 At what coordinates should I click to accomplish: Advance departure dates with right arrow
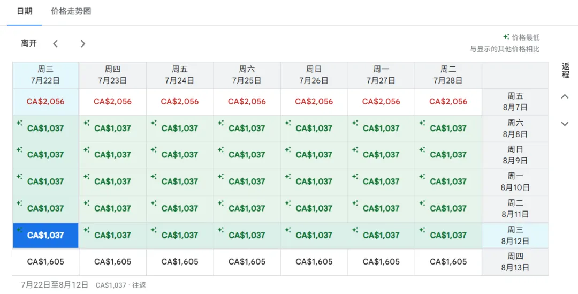click(82, 43)
